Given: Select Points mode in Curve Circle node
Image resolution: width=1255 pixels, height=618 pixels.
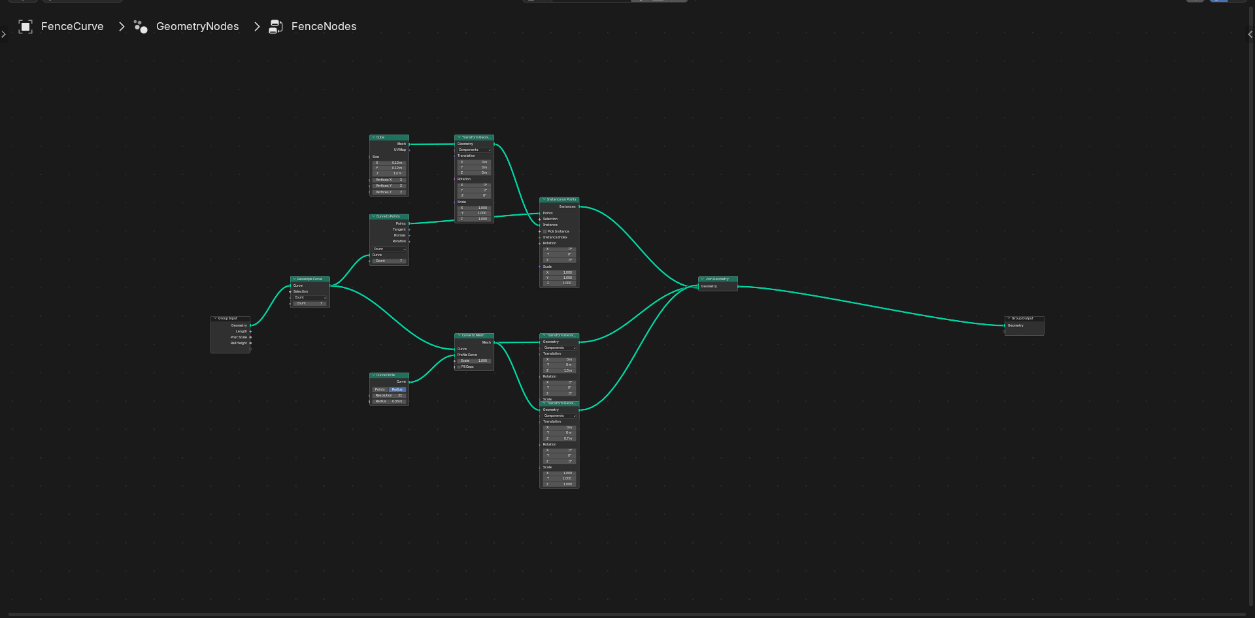Looking at the screenshot, I should 380,389.
